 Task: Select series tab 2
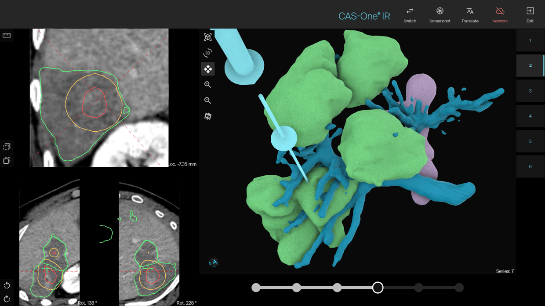(x=530, y=65)
